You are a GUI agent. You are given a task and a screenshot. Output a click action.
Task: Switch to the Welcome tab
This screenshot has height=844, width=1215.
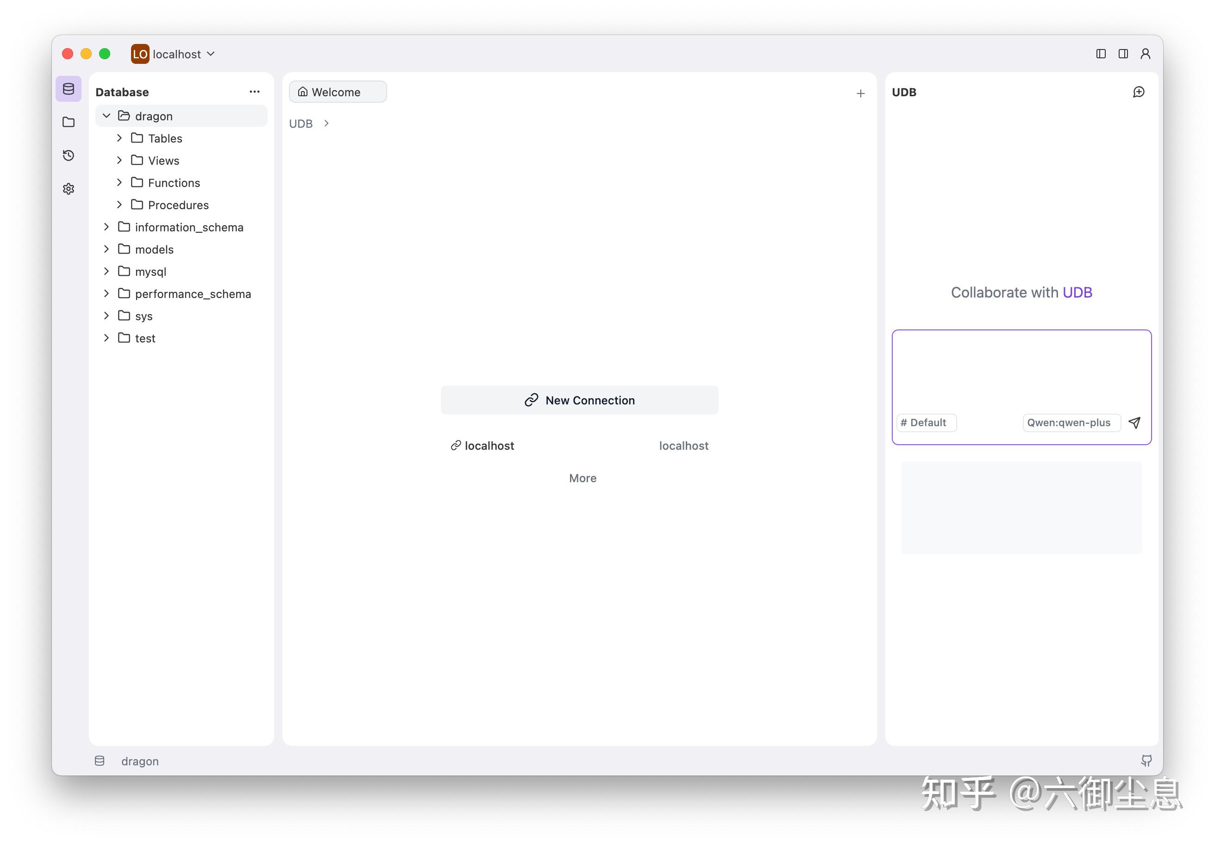pyautogui.click(x=337, y=92)
